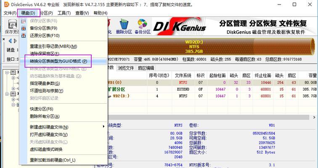
Task: Collapse the second disk node in tree
Action: point(7,94)
